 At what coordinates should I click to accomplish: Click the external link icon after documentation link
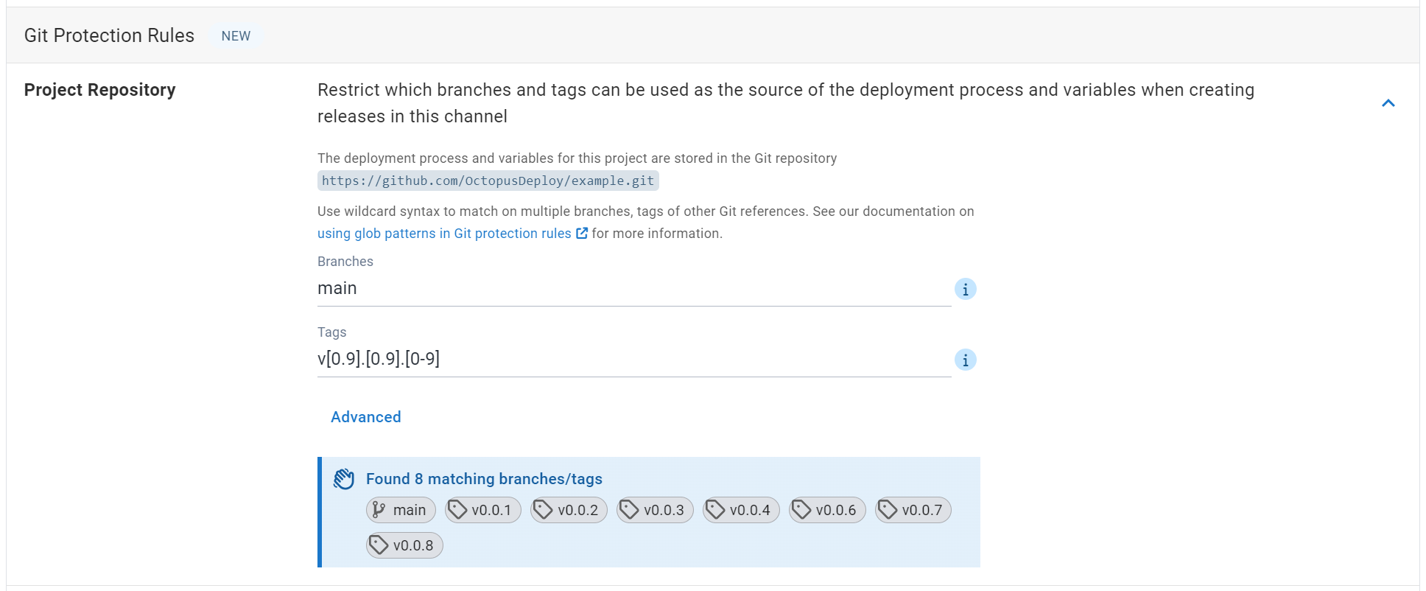tap(582, 233)
